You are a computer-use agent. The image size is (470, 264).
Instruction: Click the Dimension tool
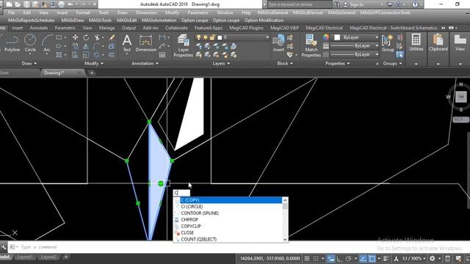click(x=145, y=43)
